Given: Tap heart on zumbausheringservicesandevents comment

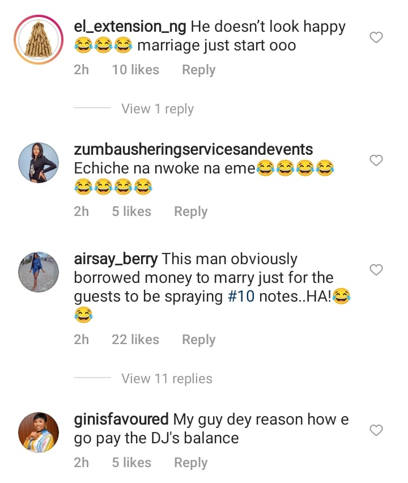Looking at the screenshot, I should pos(376,161).
